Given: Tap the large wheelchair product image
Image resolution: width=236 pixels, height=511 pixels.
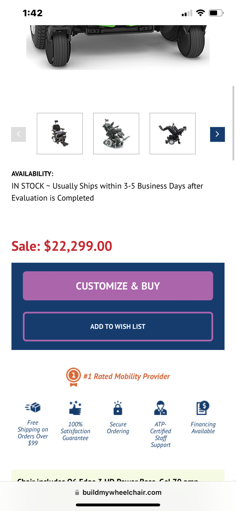Looking at the screenshot, I should [x=118, y=46].
